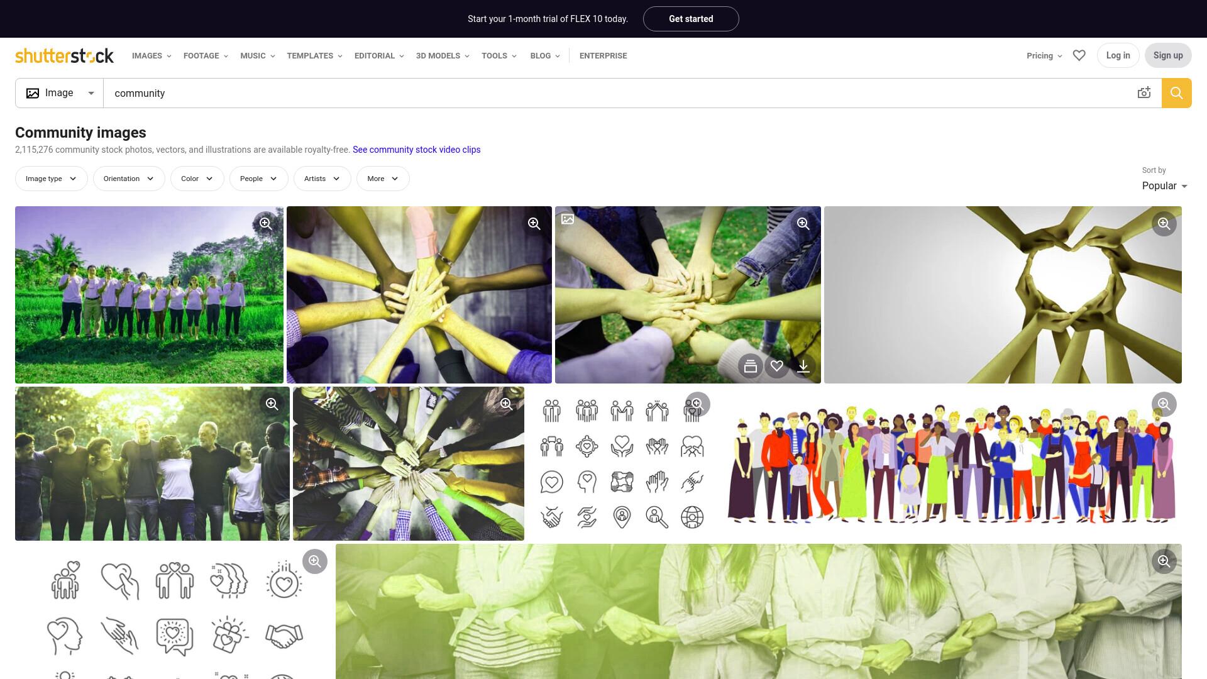Image resolution: width=1207 pixels, height=679 pixels.
Task: Click the image type badge on grass photo
Action: coord(568,219)
